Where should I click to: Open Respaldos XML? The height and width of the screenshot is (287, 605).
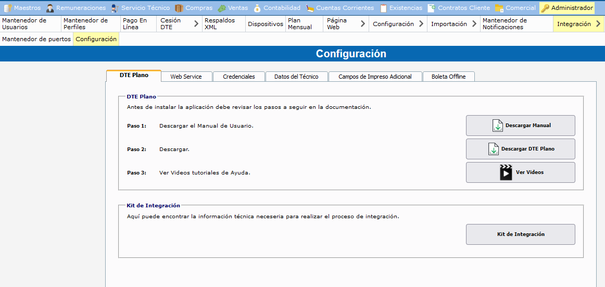click(224, 24)
